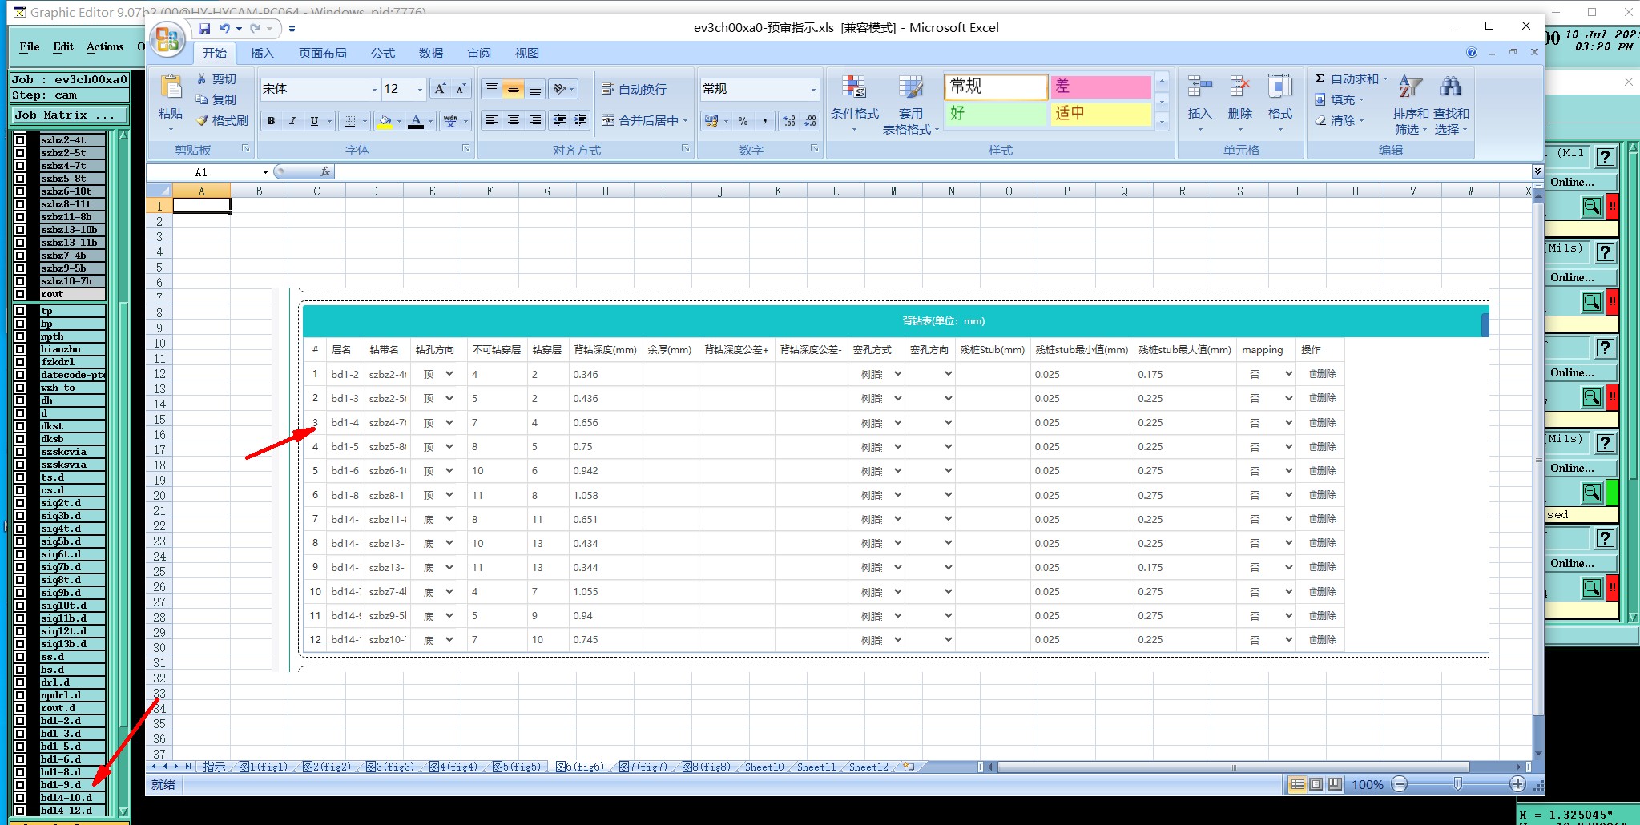Image resolution: width=1640 pixels, height=825 pixels.
Task: Click the formula bar input field
Action: (x=933, y=171)
